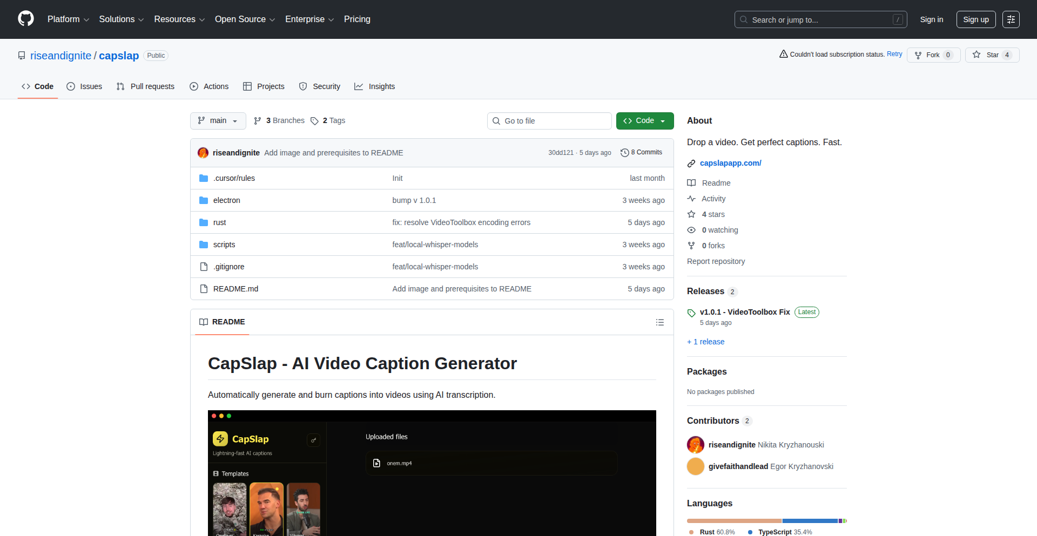Expand the main branch dropdown
Screen dimensions: 1037x536
218,121
